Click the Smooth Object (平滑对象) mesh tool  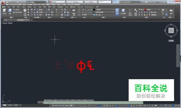click(x=25, y=12)
